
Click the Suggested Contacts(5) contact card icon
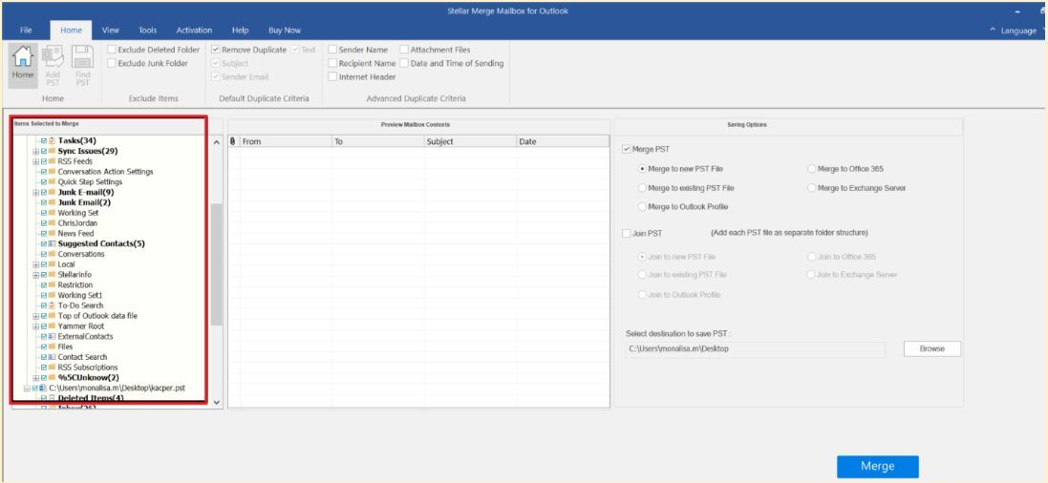53,243
